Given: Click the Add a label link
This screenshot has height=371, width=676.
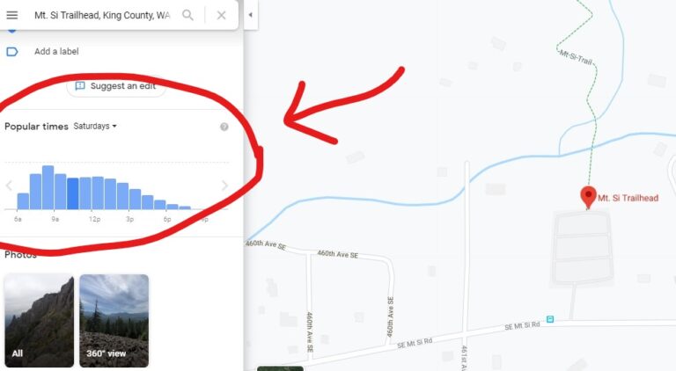Looking at the screenshot, I should click(56, 51).
